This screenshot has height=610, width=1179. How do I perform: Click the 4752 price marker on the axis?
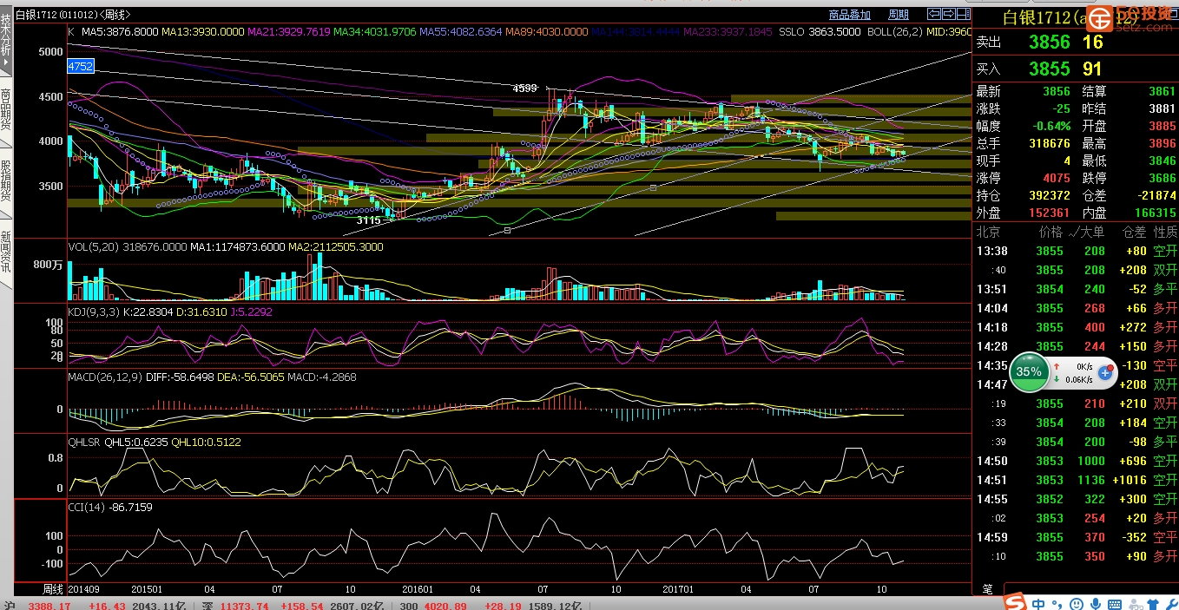(x=80, y=66)
